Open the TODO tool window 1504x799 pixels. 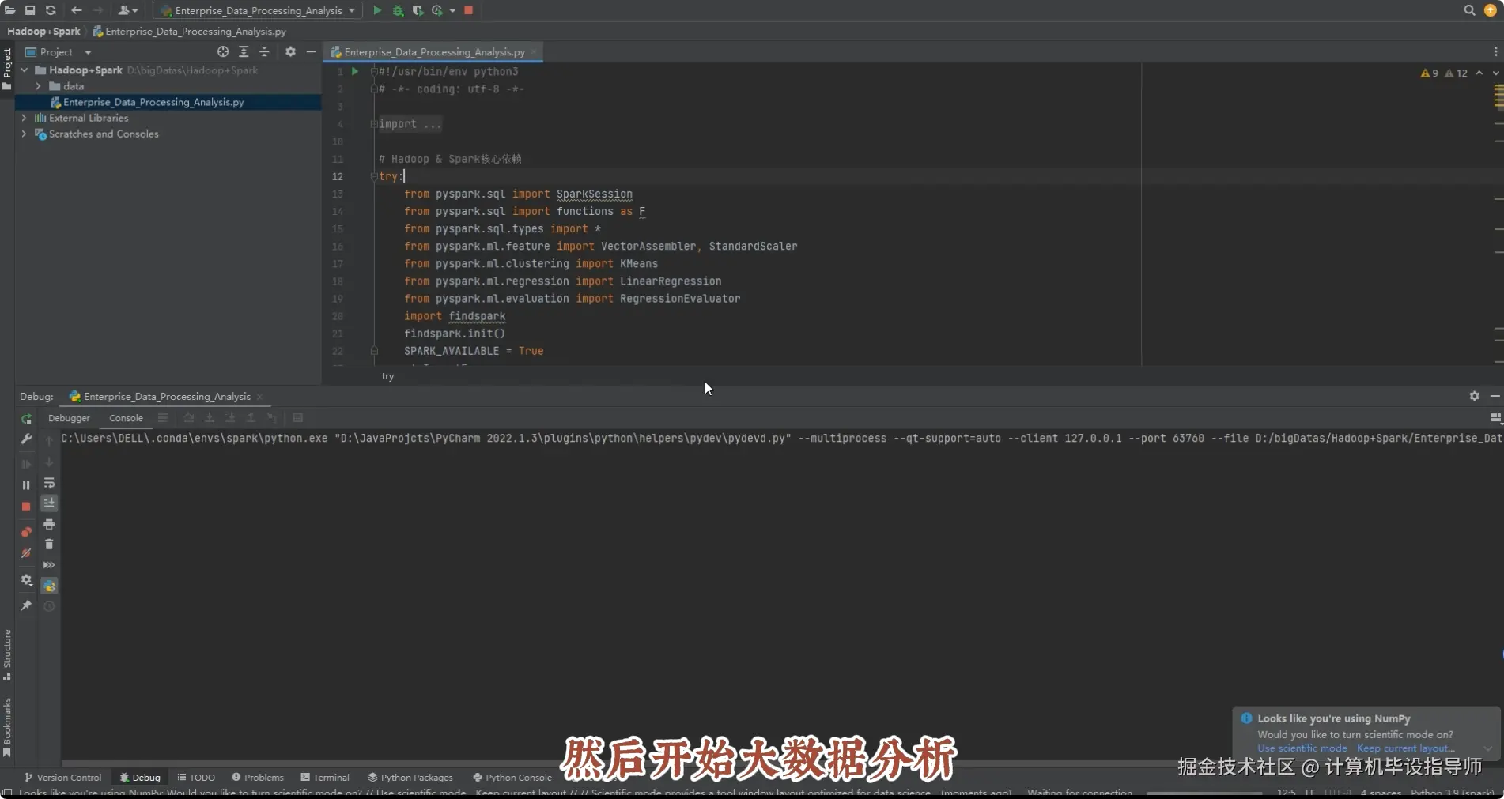point(196,778)
